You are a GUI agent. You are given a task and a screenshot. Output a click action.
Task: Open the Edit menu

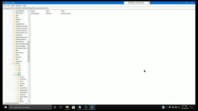click(8, 6)
